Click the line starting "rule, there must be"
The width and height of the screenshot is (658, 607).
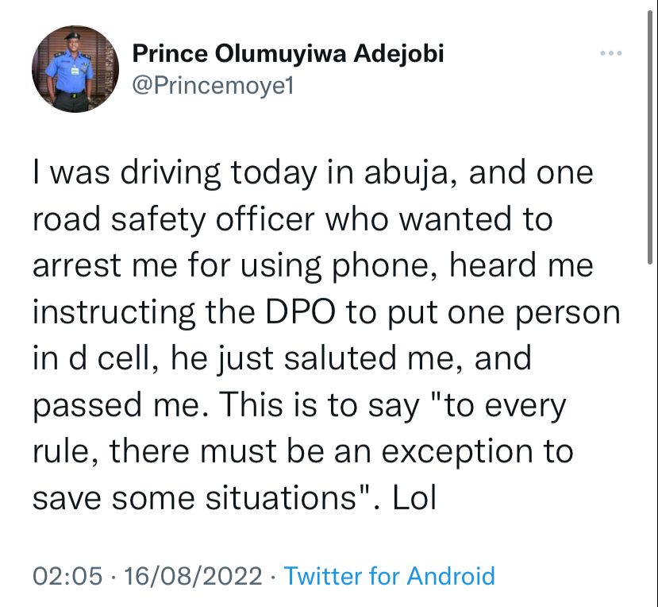(x=302, y=453)
